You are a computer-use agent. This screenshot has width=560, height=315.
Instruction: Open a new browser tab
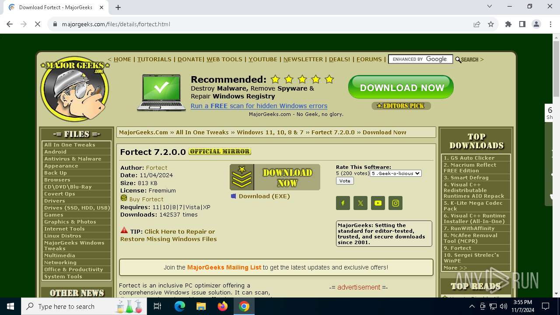(118, 7)
